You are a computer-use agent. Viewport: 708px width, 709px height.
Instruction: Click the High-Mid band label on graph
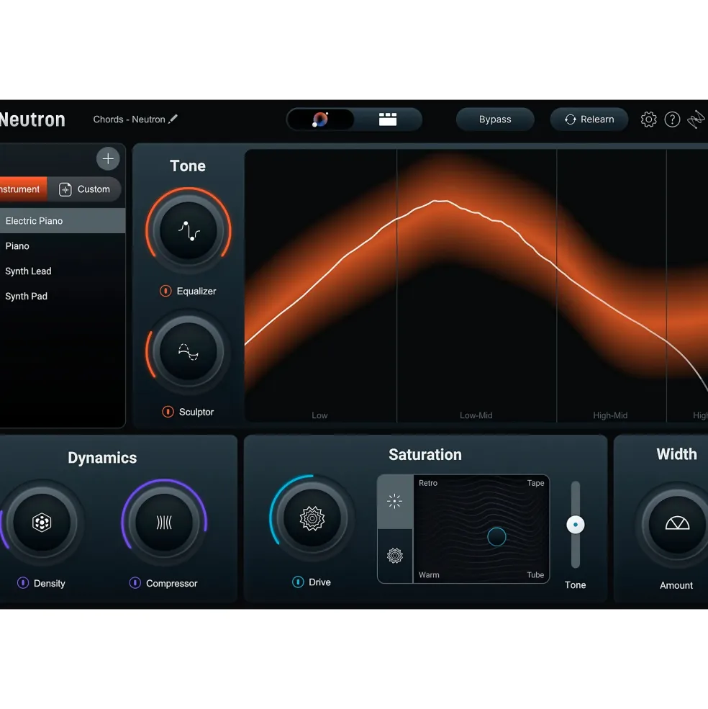click(610, 415)
